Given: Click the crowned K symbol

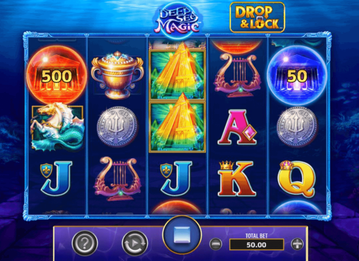Looking at the screenshot, I should click(237, 178).
